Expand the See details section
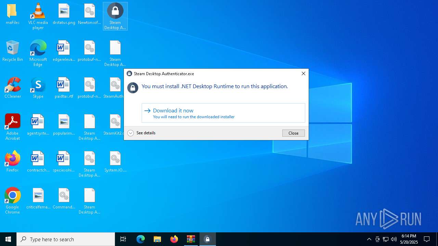 pyautogui.click(x=141, y=133)
